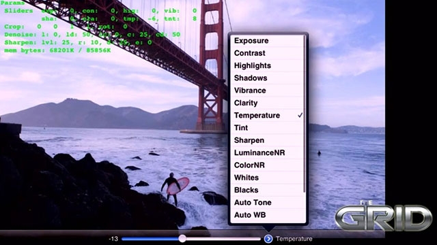Select the Tint adjustment option
The height and width of the screenshot is (245, 437).
[x=267, y=128]
